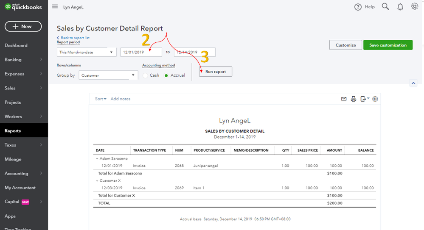The image size is (424, 230).
Task: Click the QuickBooks logo
Action: (x=23, y=7)
